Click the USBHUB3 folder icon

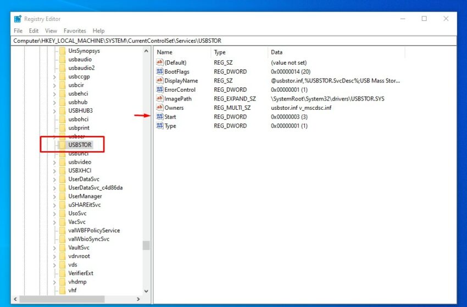click(62, 110)
